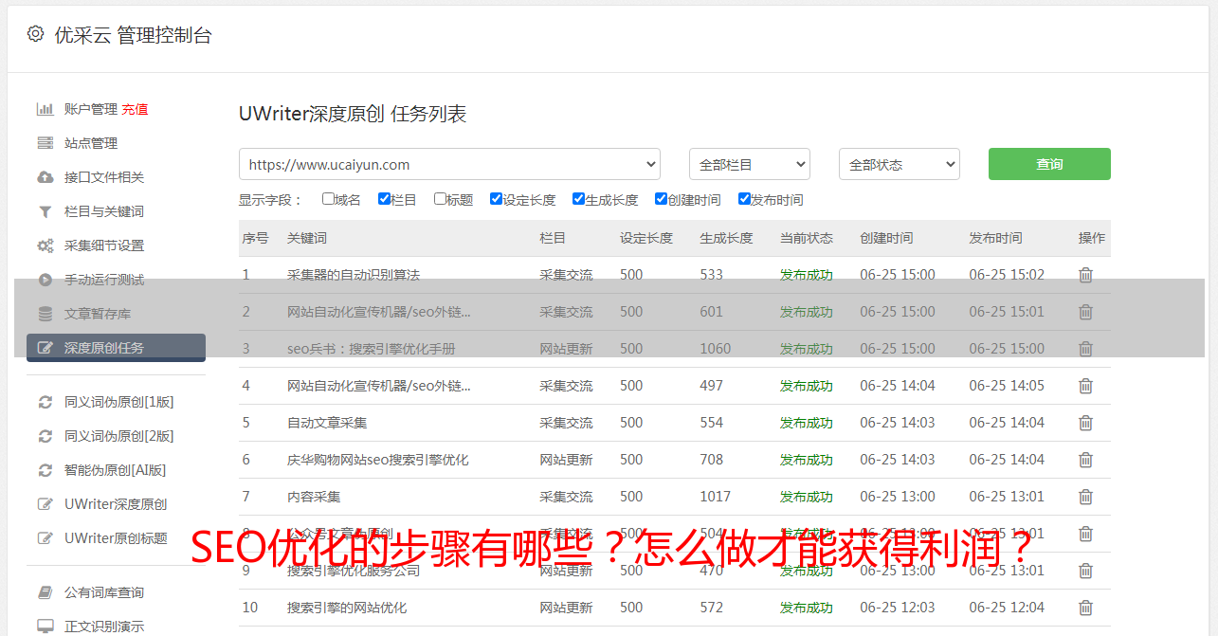This screenshot has width=1218, height=636.
Task: Click the refresh icon for 智能伪原创[AI版]
Action: (45, 470)
